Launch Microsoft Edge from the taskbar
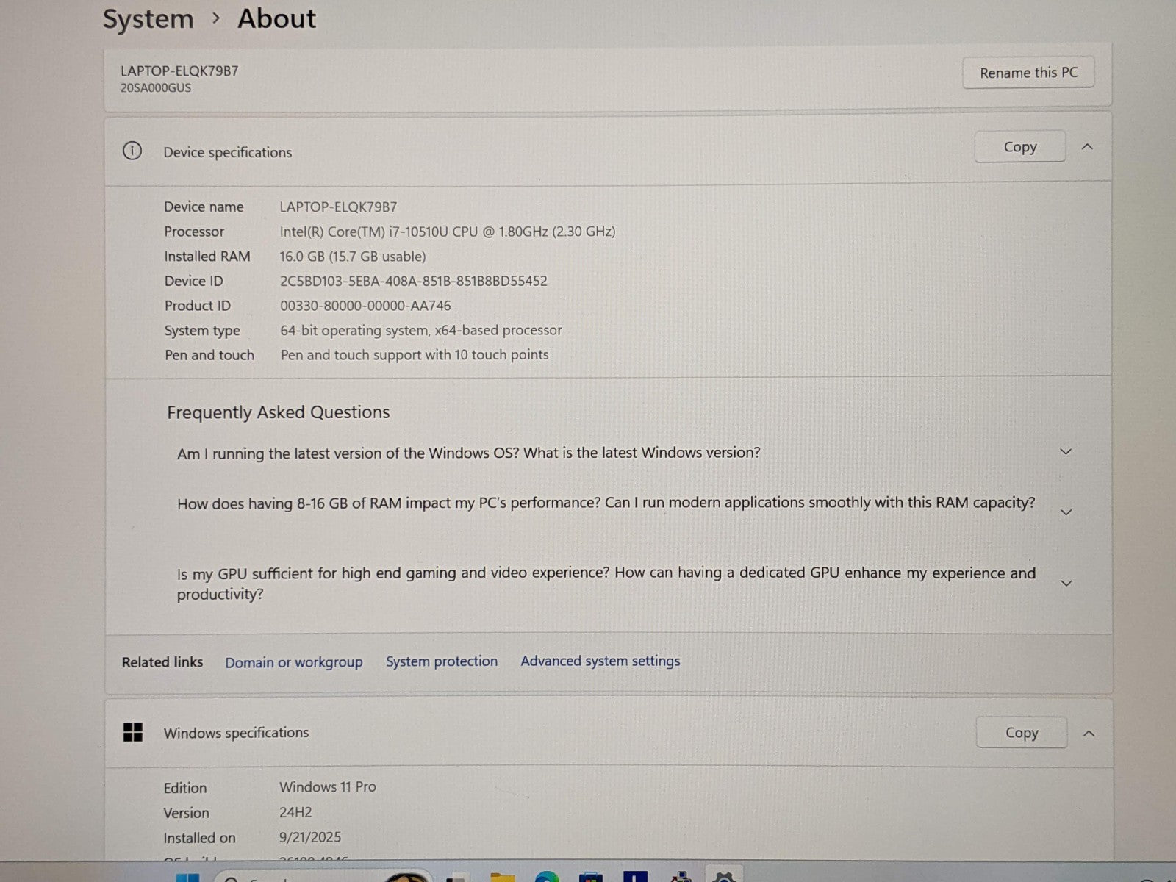The image size is (1176, 882). pyautogui.click(x=546, y=877)
